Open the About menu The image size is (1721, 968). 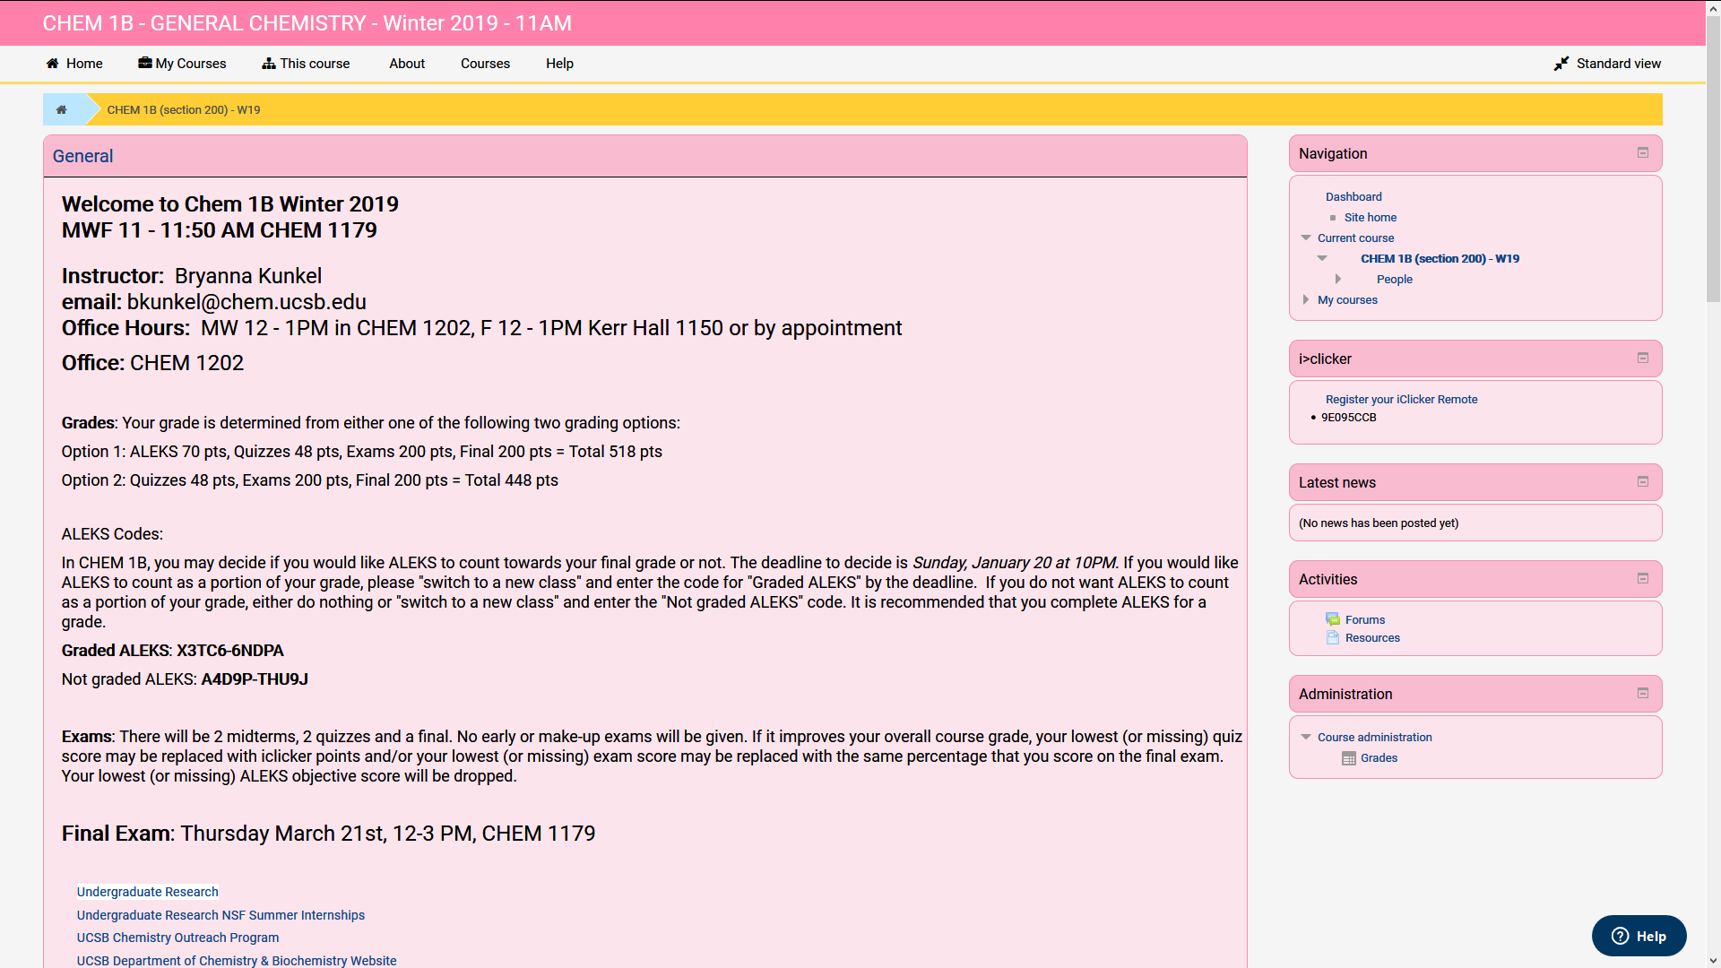click(407, 64)
